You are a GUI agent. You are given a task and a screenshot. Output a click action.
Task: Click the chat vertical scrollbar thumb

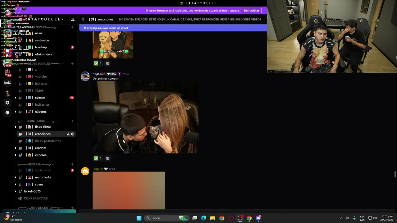pyautogui.click(x=395, y=174)
